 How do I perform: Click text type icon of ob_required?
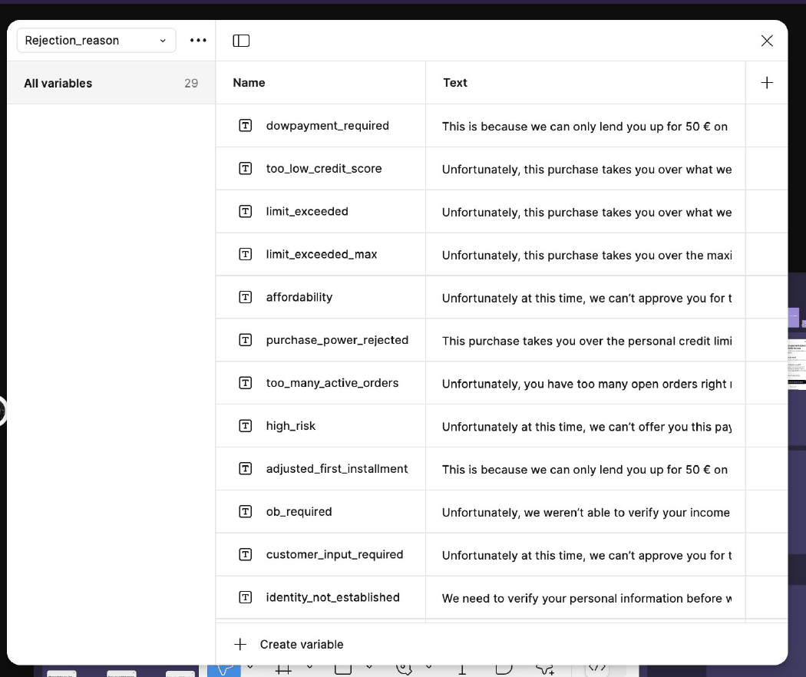tap(245, 511)
